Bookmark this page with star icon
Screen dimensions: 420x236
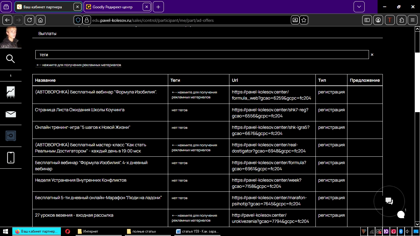[304, 20]
